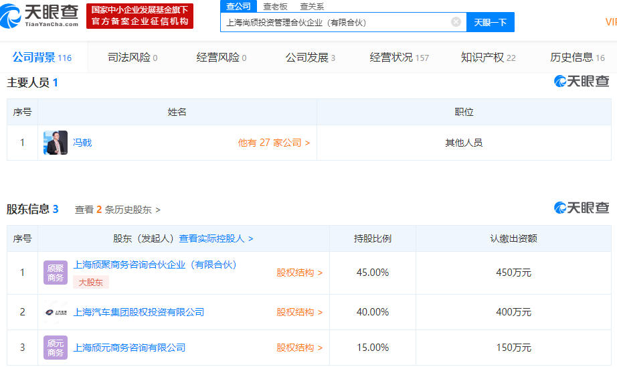
Task: Open the 顾聚商务 shareholder logo
Action: tap(56, 273)
